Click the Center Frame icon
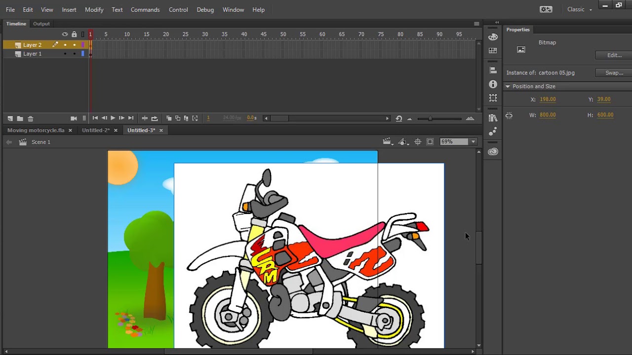 (145, 118)
